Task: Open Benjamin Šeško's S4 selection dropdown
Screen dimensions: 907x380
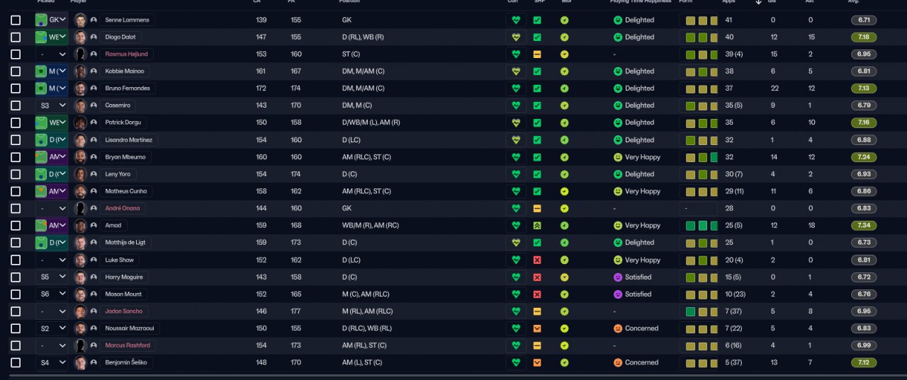Action: pos(52,362)
